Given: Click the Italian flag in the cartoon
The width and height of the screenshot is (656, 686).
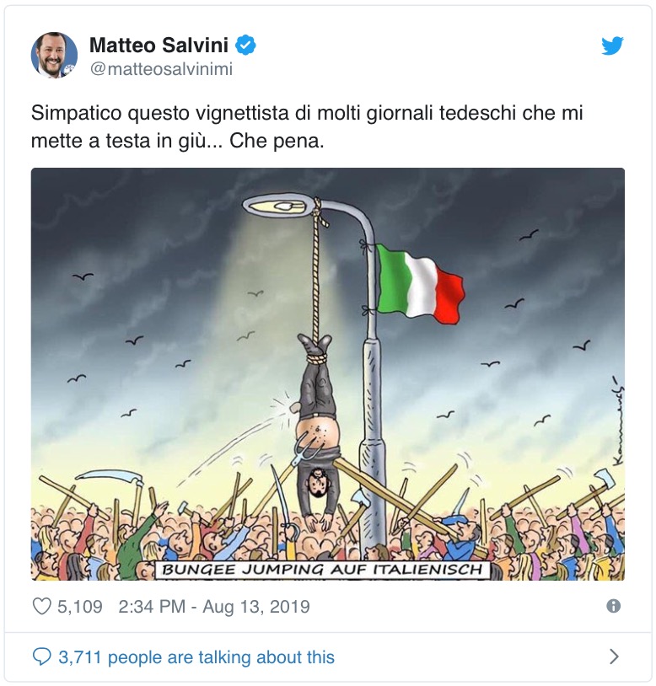Looking at the screenshot, I should 419,282.
